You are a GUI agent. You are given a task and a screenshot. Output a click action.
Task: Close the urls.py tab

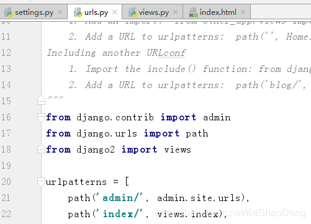tap(114, 12)
